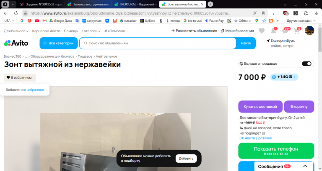322x171 pixels.
Task: Open the Blogger orange bookmark icon
Action: tap(271, 20)
